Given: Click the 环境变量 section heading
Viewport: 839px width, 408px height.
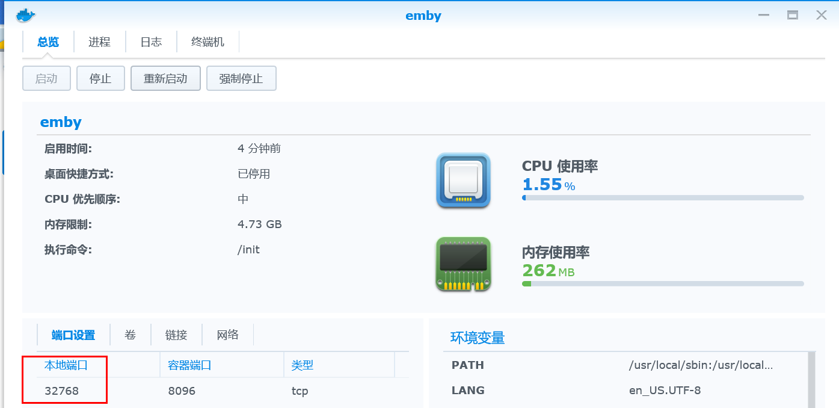Looking at the screenshot, I should (x=478, y=338).
